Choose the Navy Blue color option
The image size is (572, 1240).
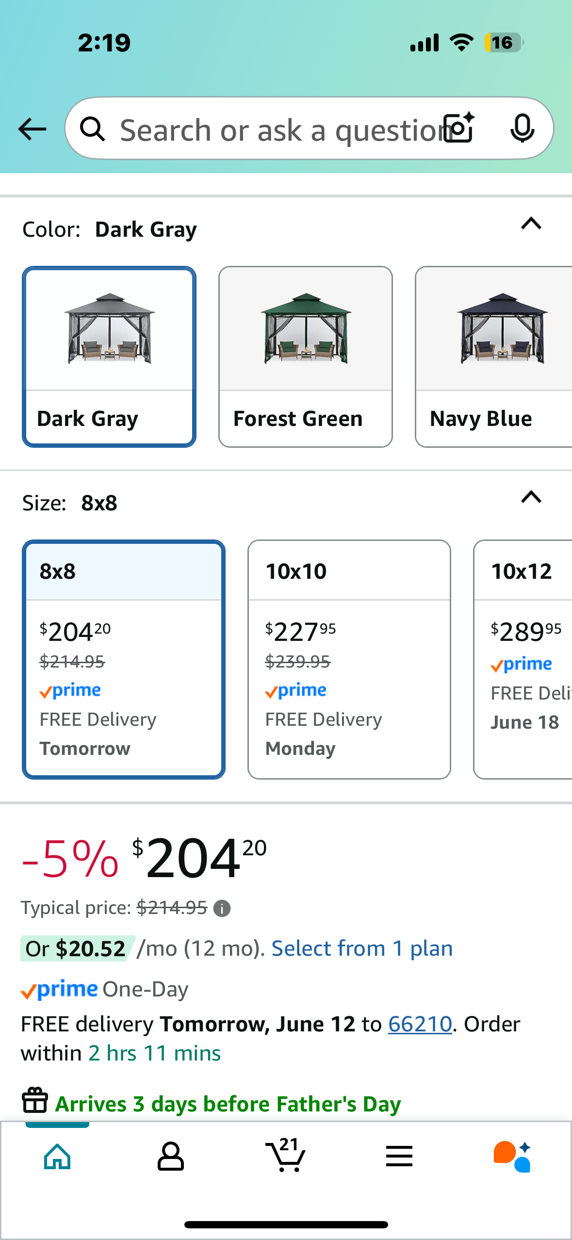(494, 357)
